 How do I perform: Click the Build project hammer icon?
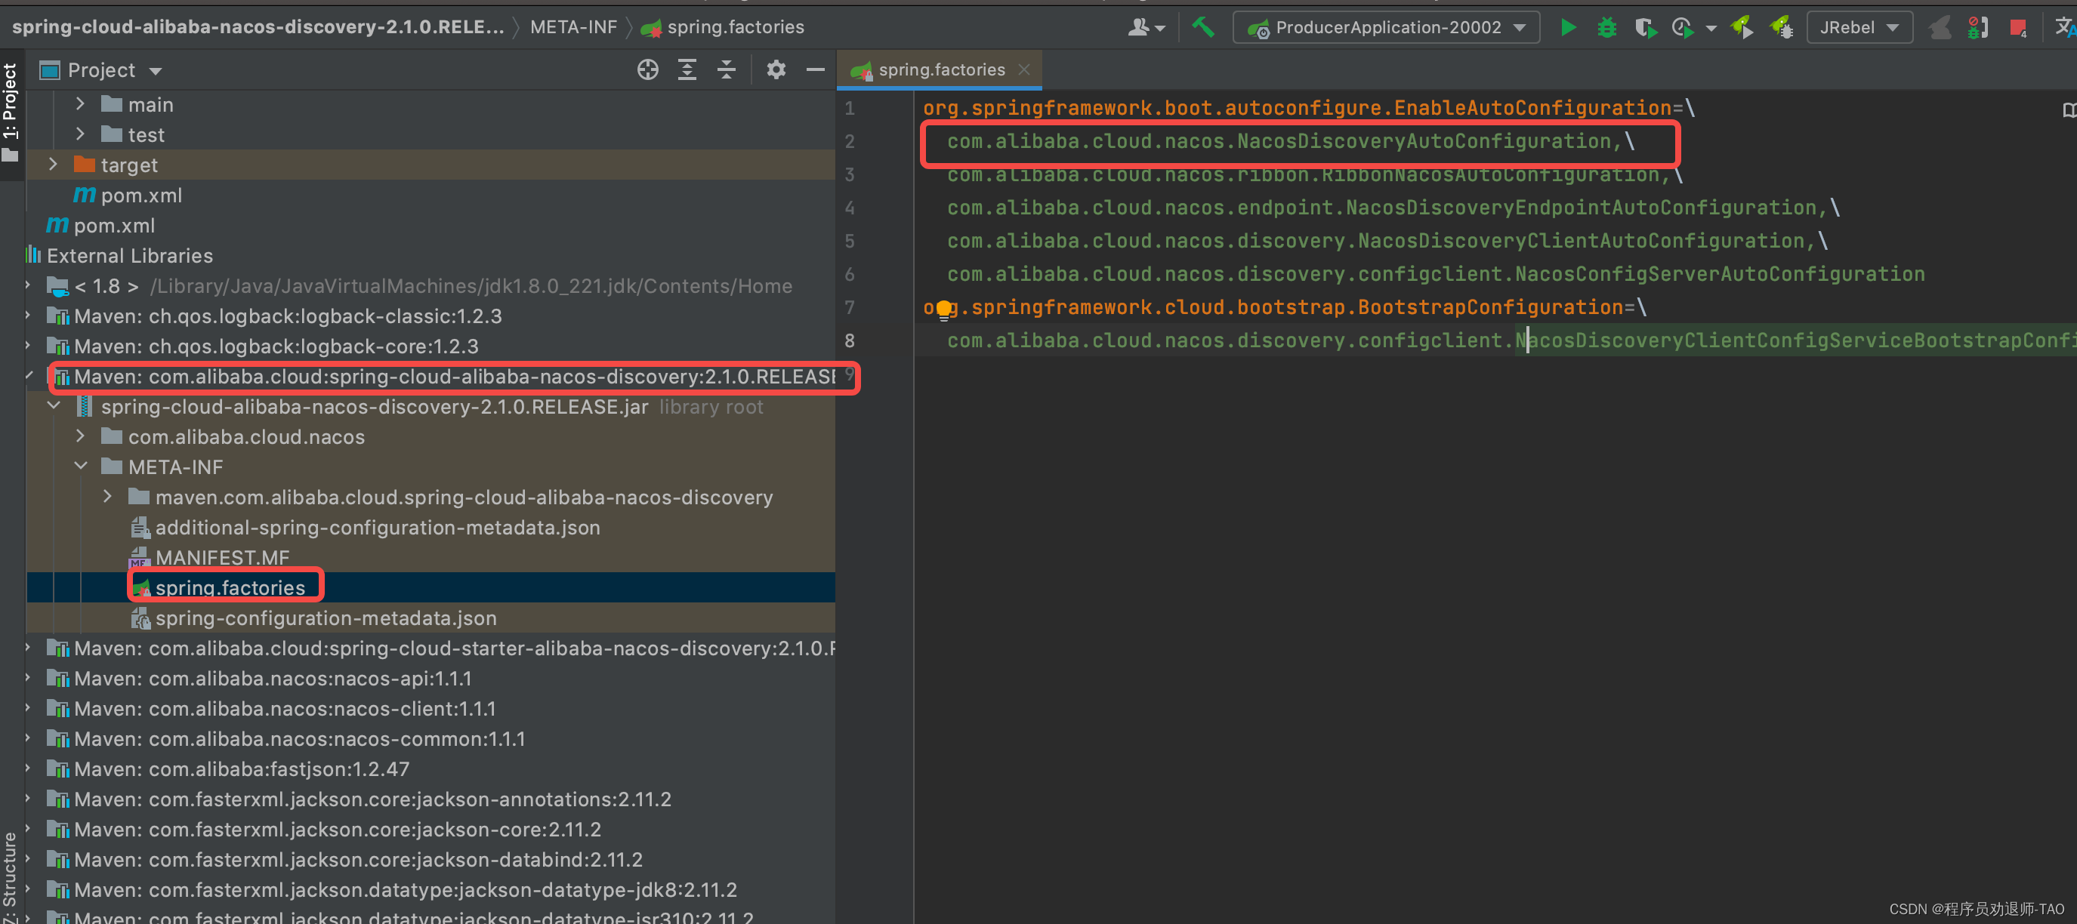tap(1203, 27)
